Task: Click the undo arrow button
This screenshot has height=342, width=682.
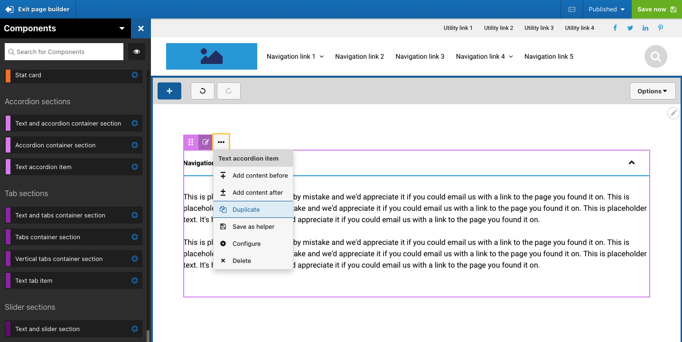Action: [203, 91]
